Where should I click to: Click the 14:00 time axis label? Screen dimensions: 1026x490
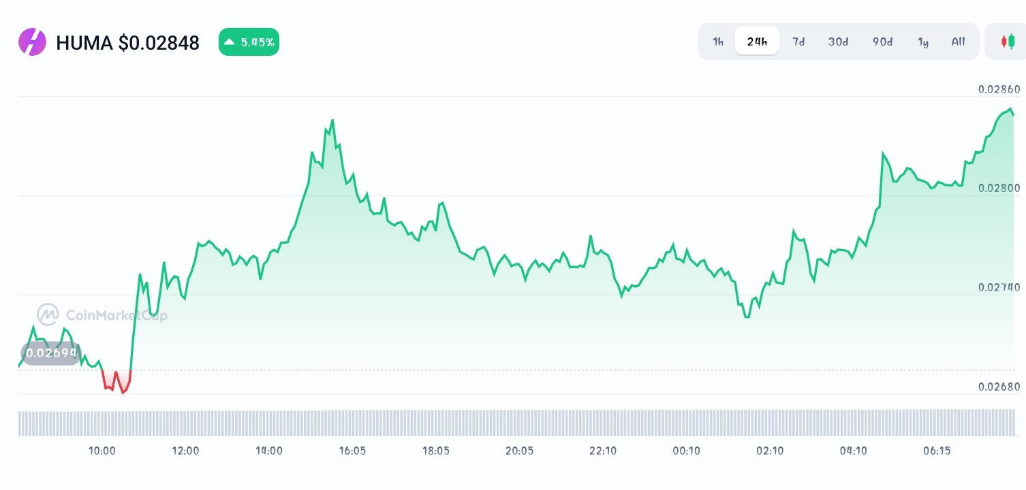pos(269,451)
